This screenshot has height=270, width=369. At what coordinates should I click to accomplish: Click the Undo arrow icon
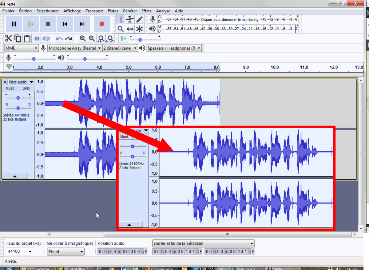tap(59, 38)
